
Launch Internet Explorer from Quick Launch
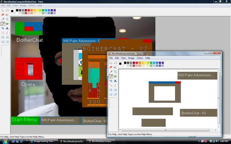click(x=21, y=141)
